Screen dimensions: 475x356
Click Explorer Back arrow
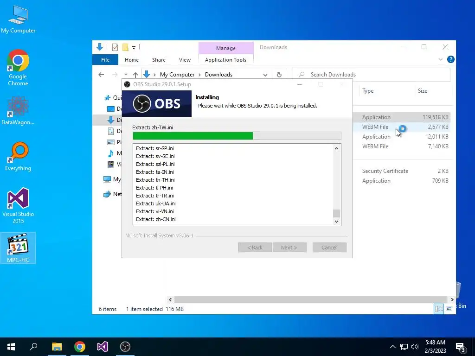point(101,75)
